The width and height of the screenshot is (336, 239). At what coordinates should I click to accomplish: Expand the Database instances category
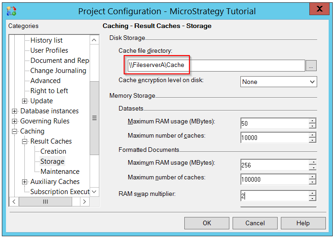(15, 111)
